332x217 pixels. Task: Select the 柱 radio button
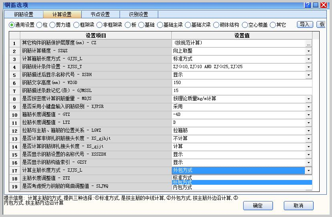click(x=39, y=25)
